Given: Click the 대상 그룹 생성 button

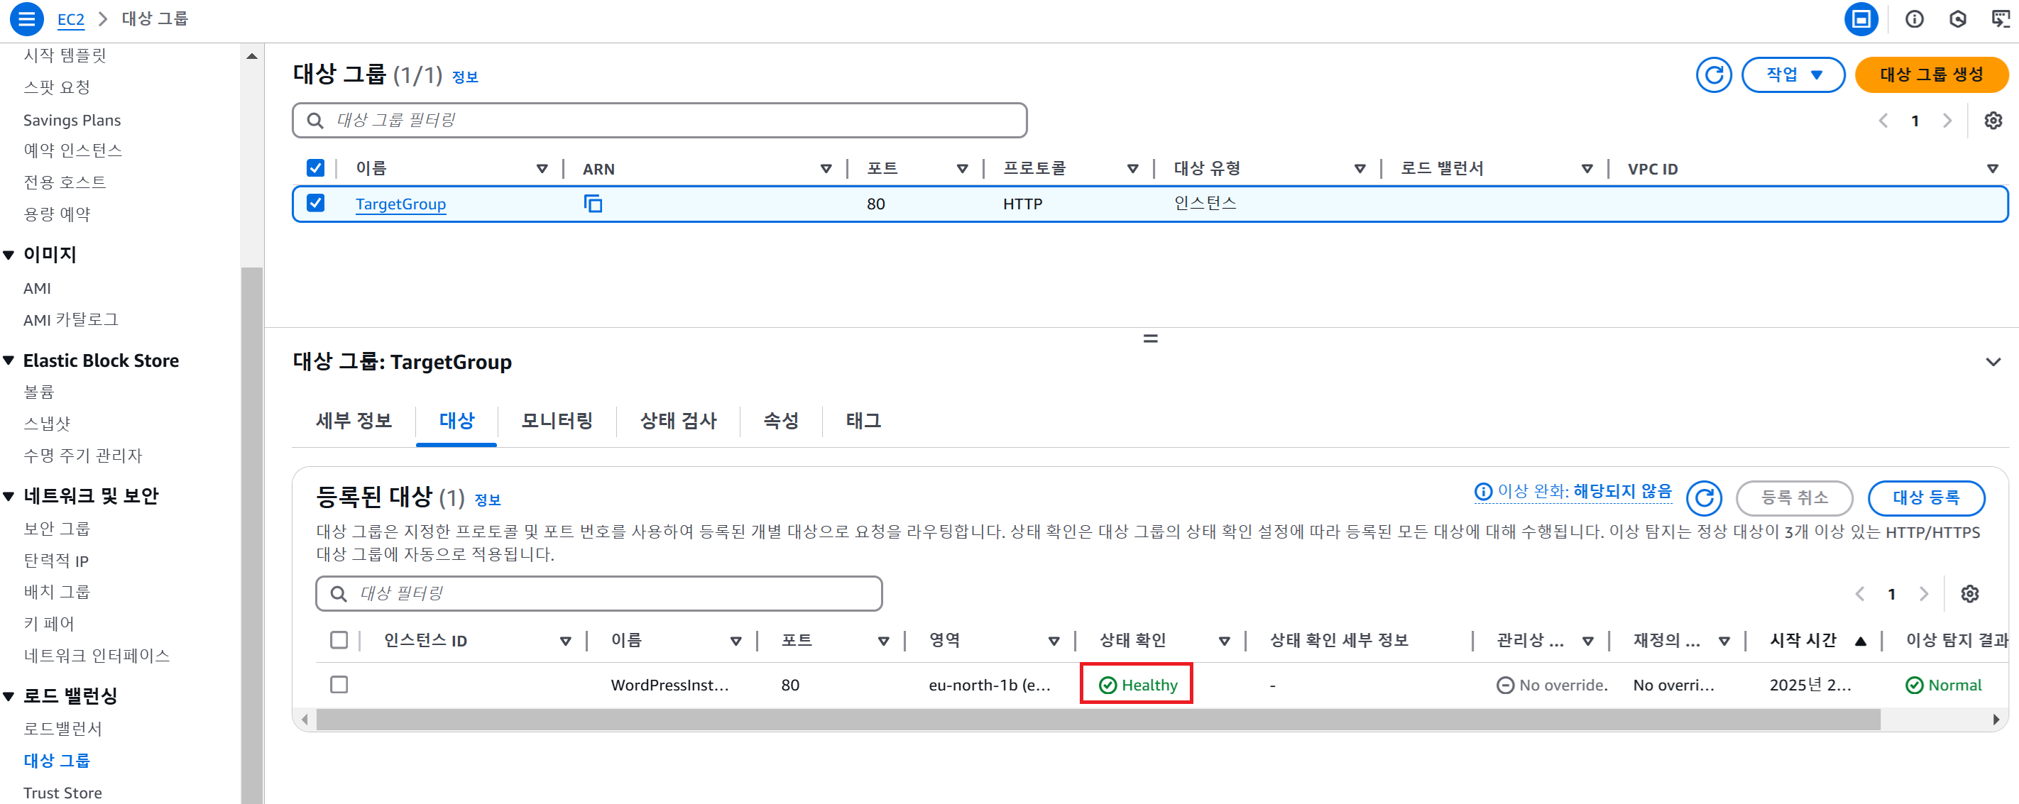Looking at the screenshot, I should 1930,75.
